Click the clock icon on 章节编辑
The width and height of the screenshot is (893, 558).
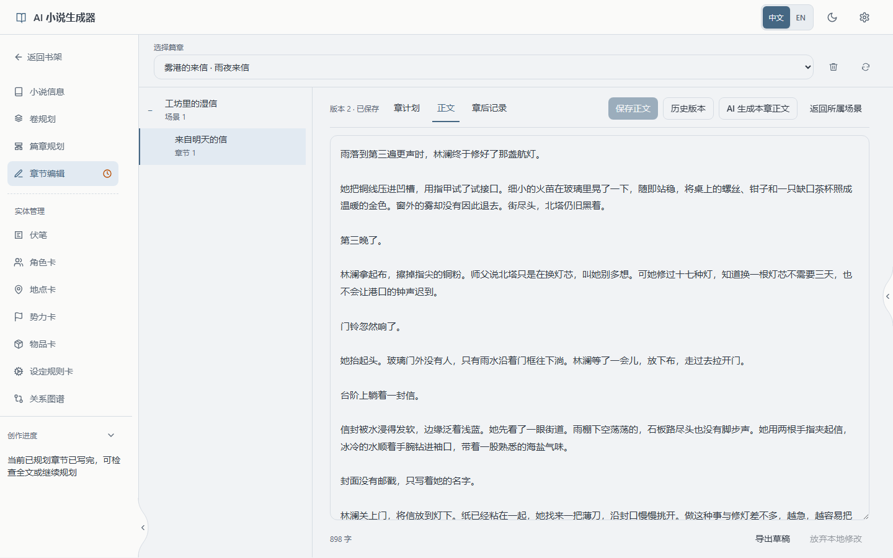click(x=107, y=174)
